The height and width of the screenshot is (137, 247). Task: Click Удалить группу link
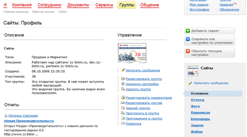pos(138,89)
